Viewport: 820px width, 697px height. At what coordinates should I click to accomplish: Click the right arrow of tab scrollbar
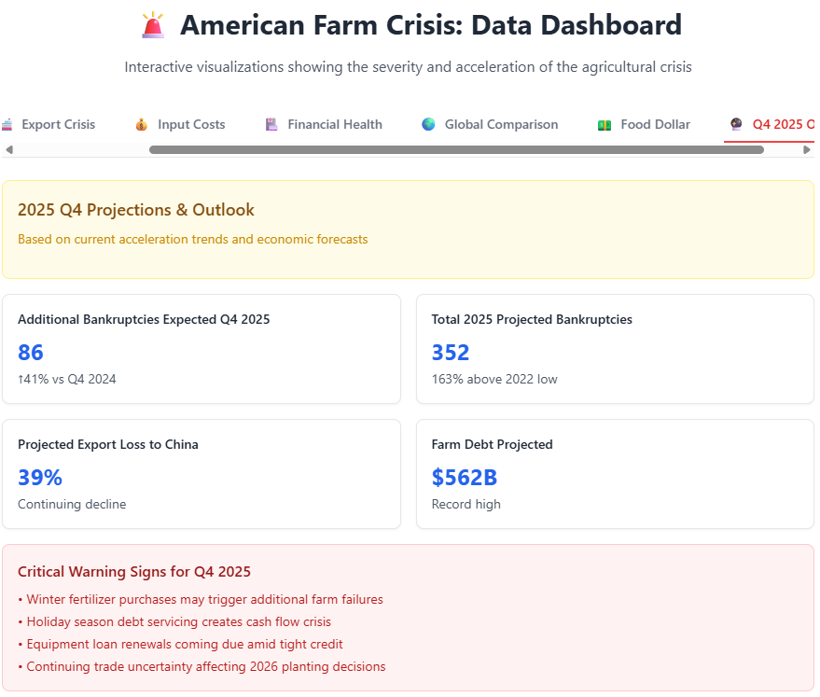(x=808, y=149)
